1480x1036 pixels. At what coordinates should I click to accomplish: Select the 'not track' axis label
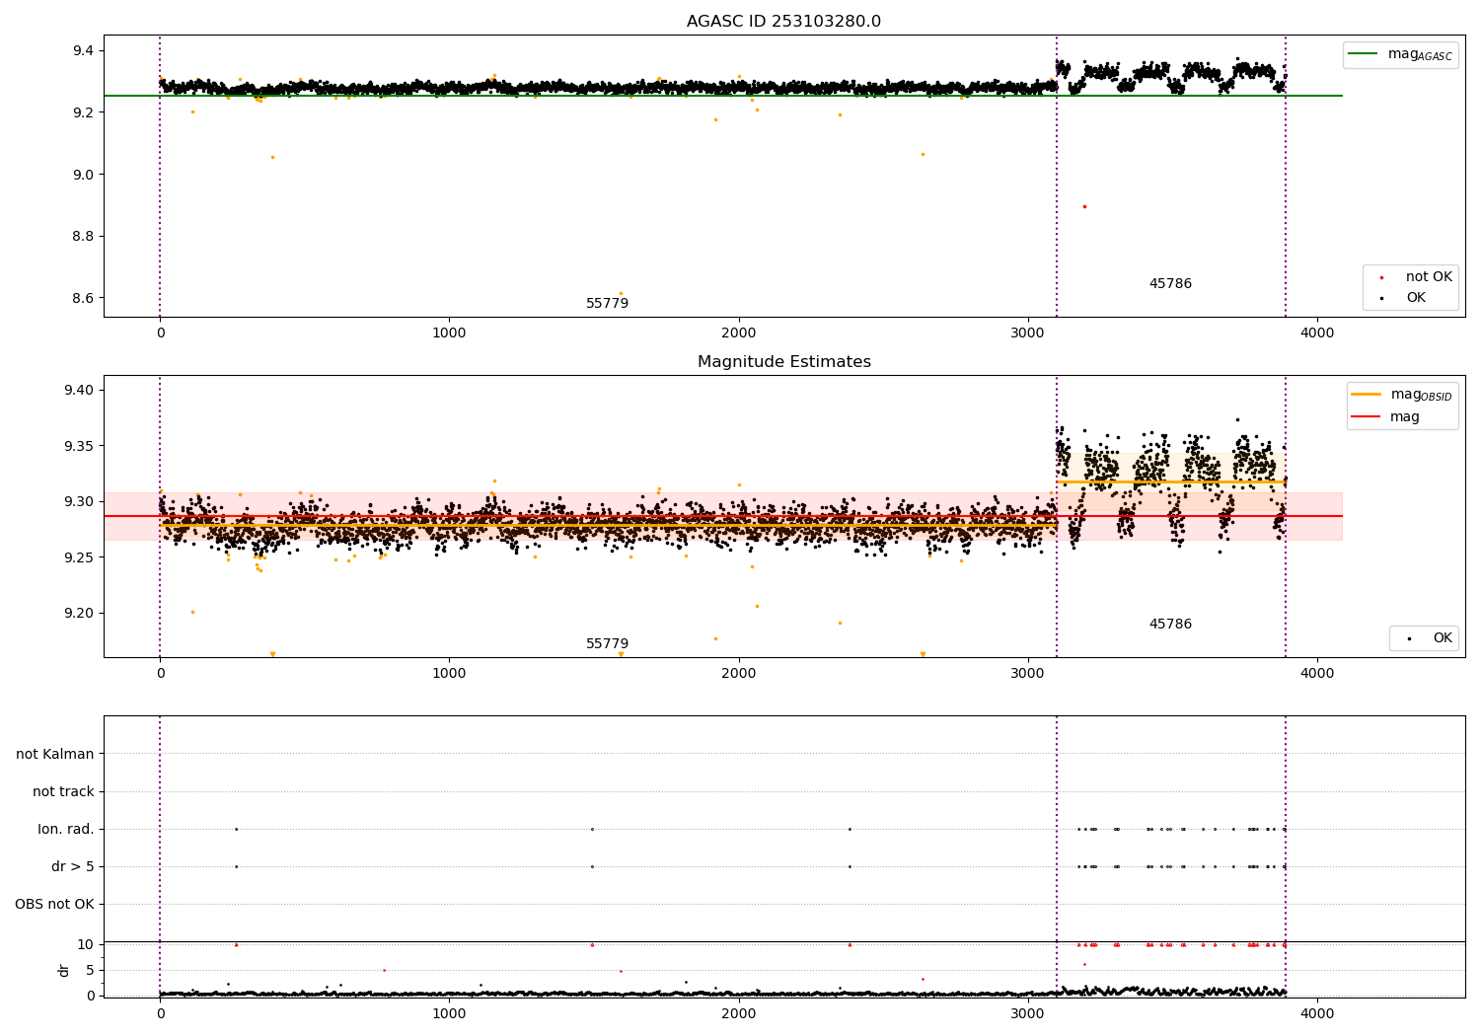click(x=63, y=792)
